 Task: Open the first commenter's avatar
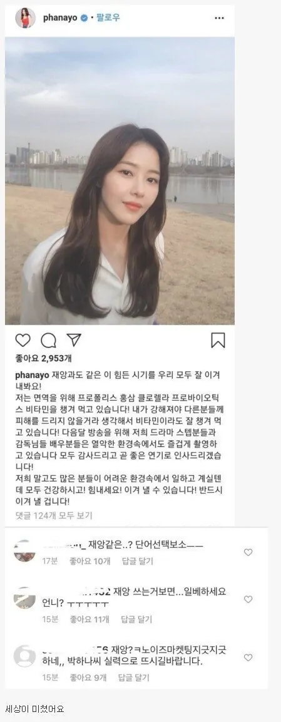pos(25,550)
